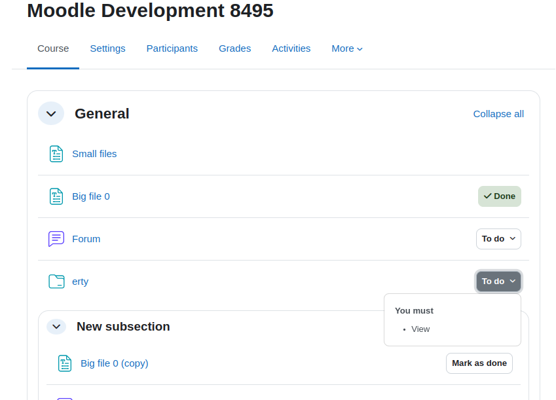Click the Big file 0 (copy) page icon
The height and width of the screenshot is (400, 556).
click(65, 363)
